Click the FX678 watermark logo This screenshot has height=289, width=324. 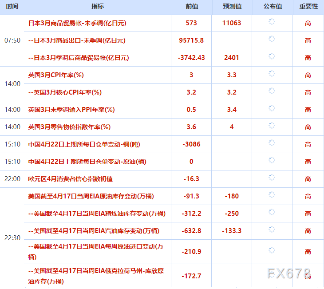(288, 273)
